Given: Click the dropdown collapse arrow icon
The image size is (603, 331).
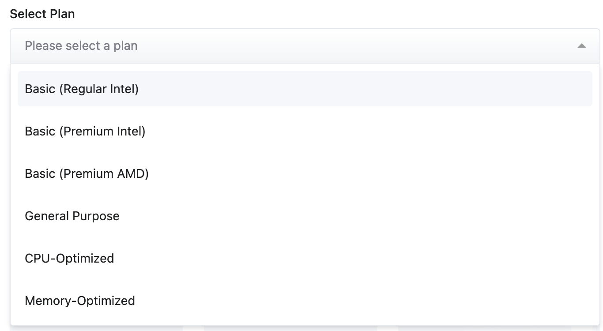Looking at the screenshot, I should (581, 46).
